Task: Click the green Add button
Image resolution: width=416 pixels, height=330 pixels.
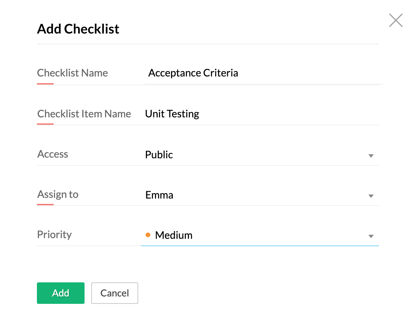Action: click(61, 293)
